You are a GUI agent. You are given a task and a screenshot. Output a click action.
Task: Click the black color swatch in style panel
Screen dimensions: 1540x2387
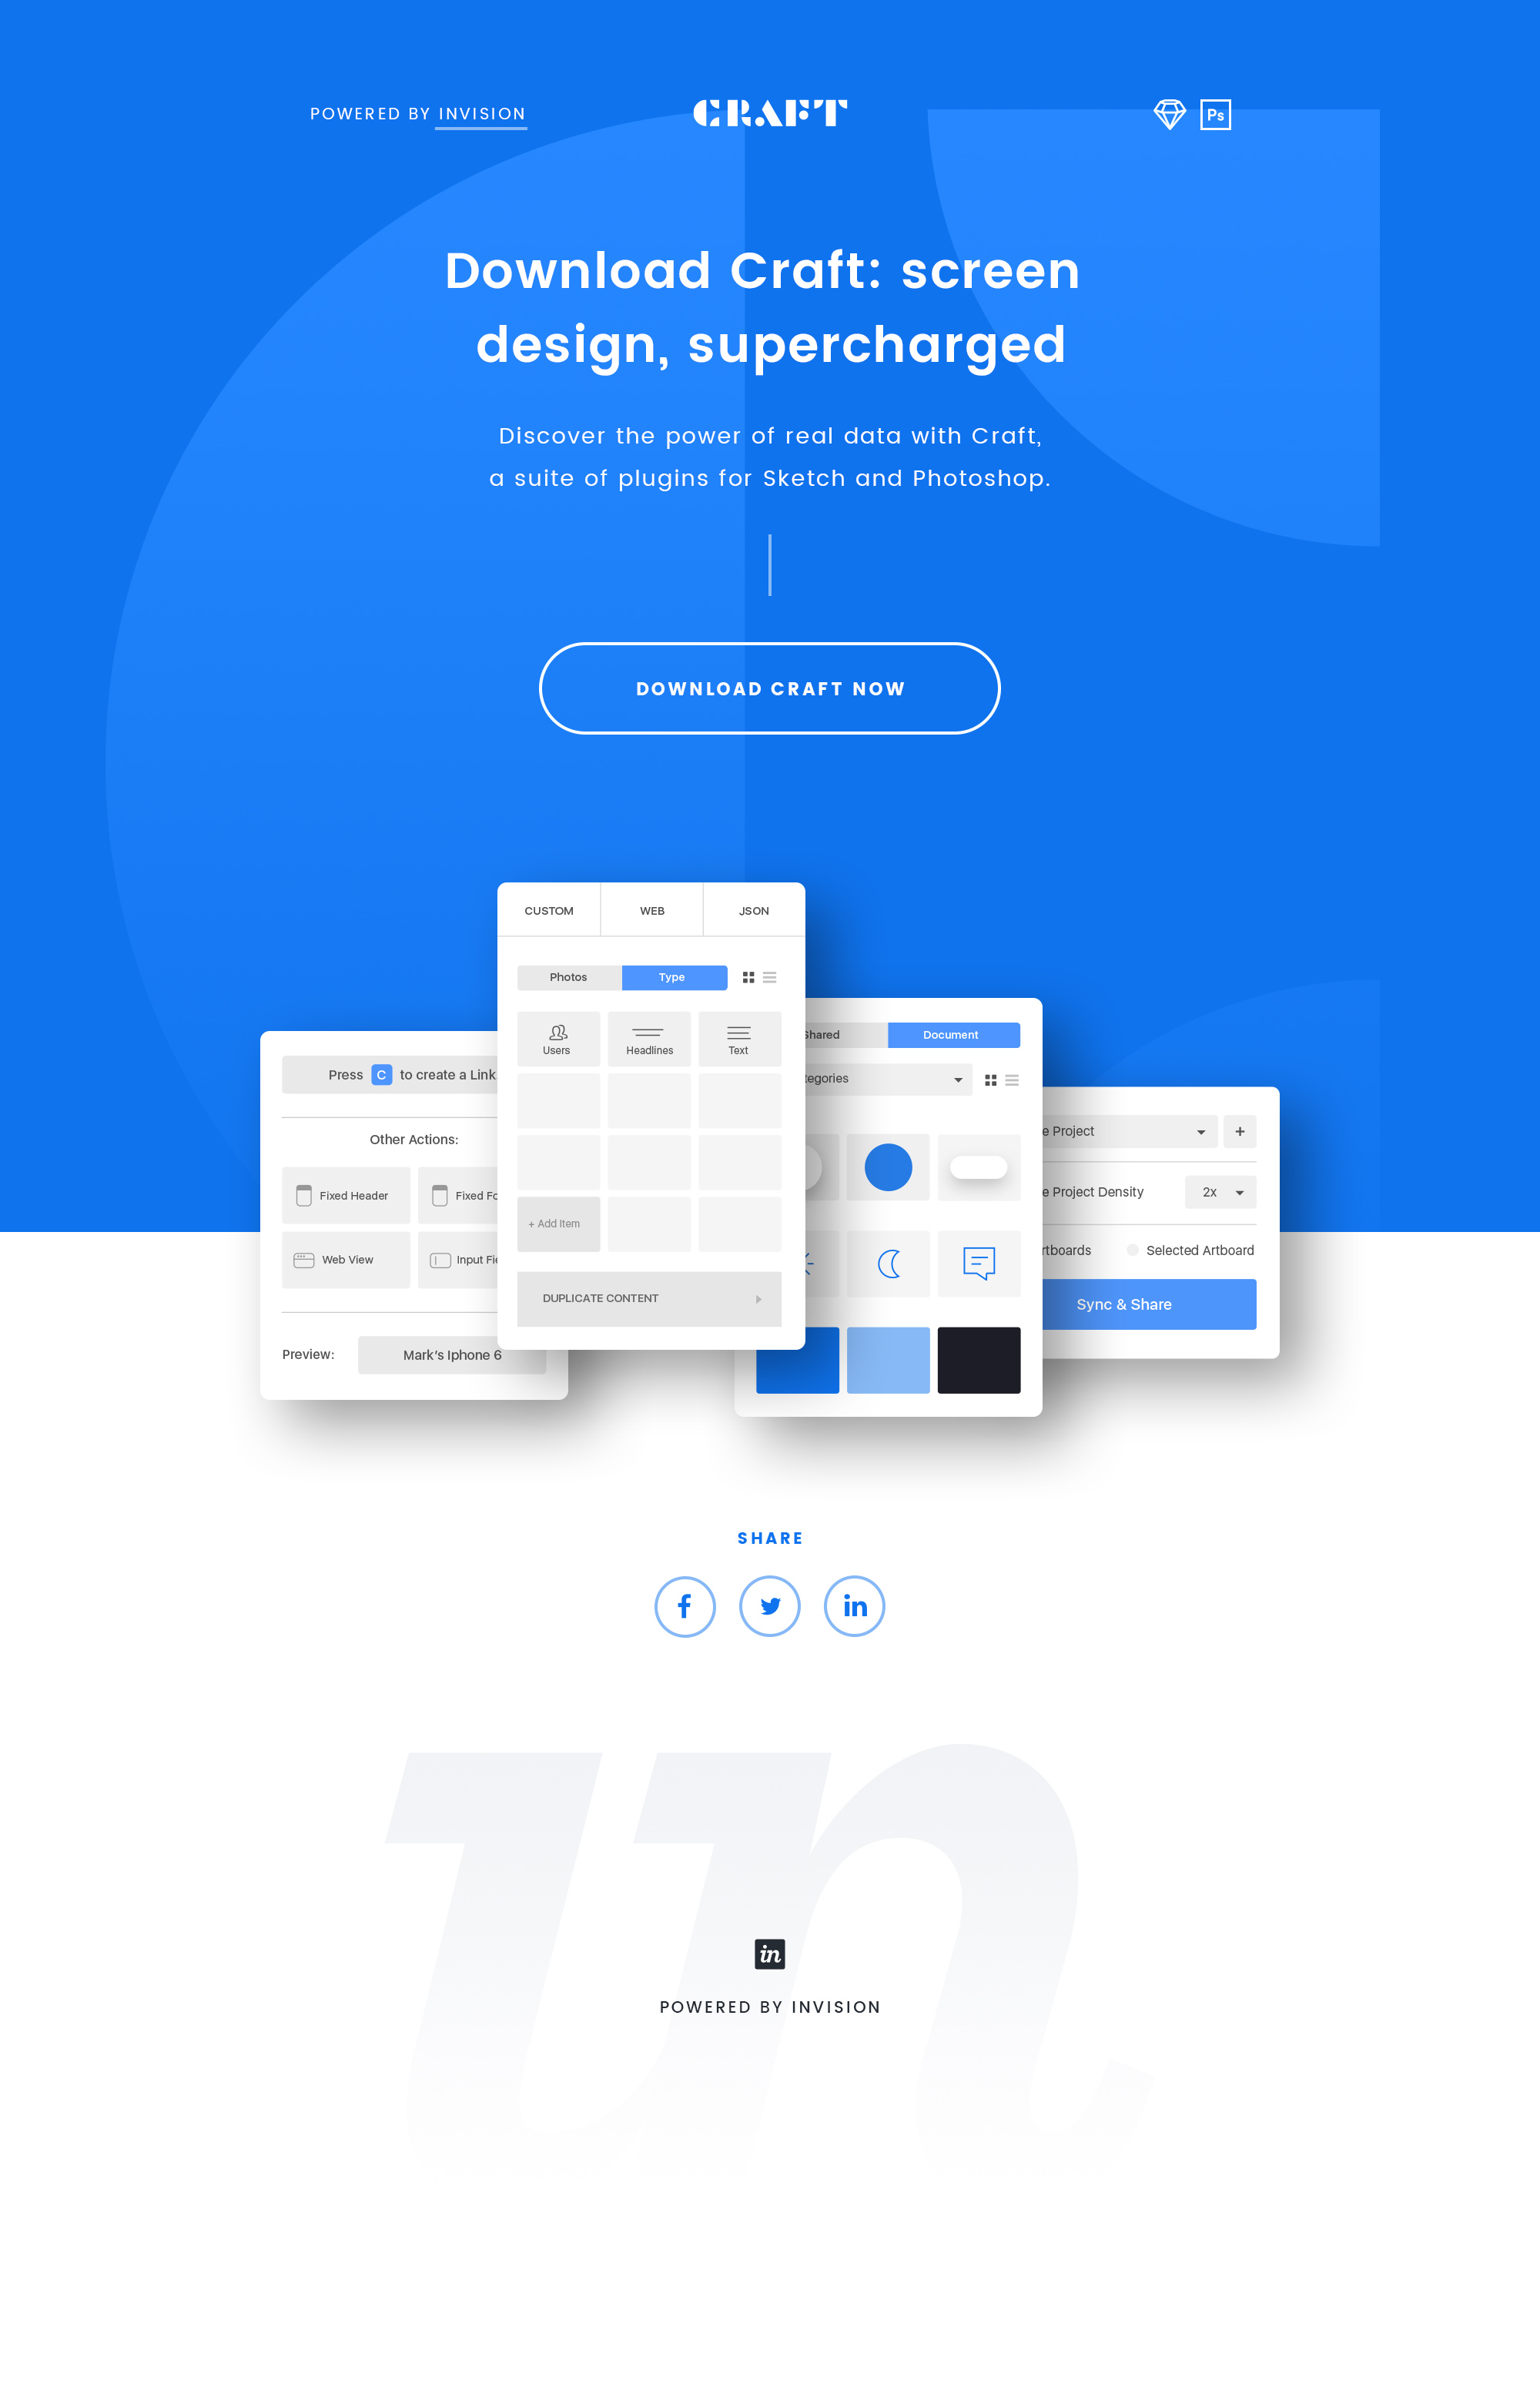(x=979, y=1355)
